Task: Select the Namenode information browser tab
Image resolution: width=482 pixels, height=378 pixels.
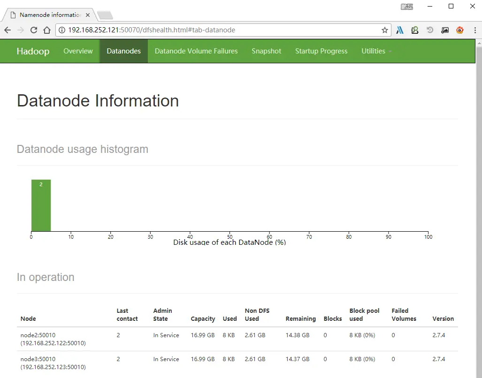Action: pos(49,15)
